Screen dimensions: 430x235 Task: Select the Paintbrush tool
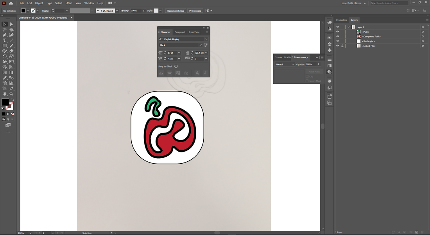click(11, 46)
